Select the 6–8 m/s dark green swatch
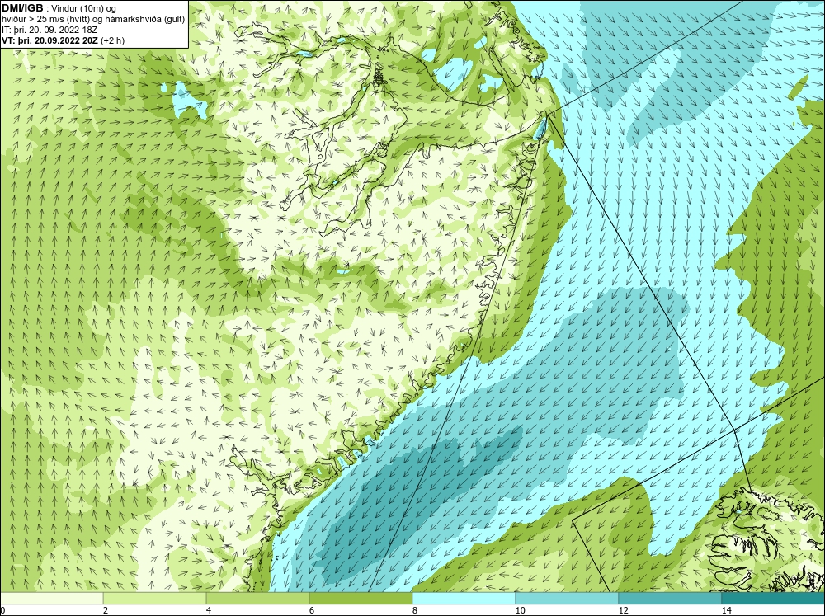This screenshot has height=616, width=825. point(361,598)
